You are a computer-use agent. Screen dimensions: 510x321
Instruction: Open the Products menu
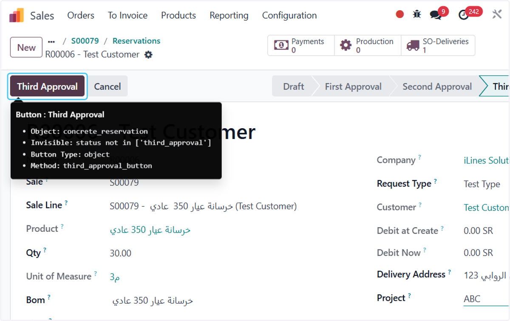click(178, 15)
